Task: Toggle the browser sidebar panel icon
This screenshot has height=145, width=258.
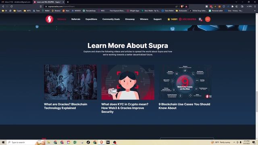Action: (237, 6)
